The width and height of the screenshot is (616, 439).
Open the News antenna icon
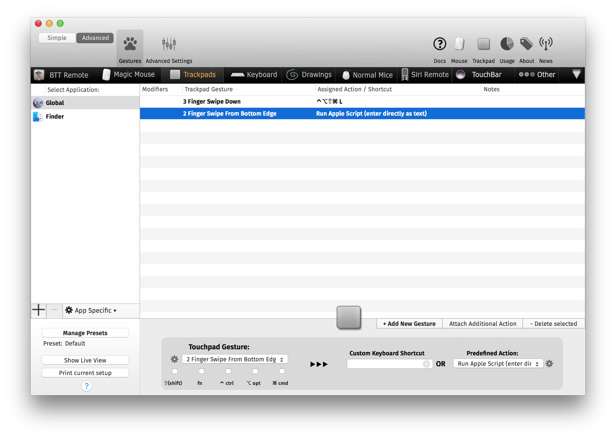(x=546, y=44)
